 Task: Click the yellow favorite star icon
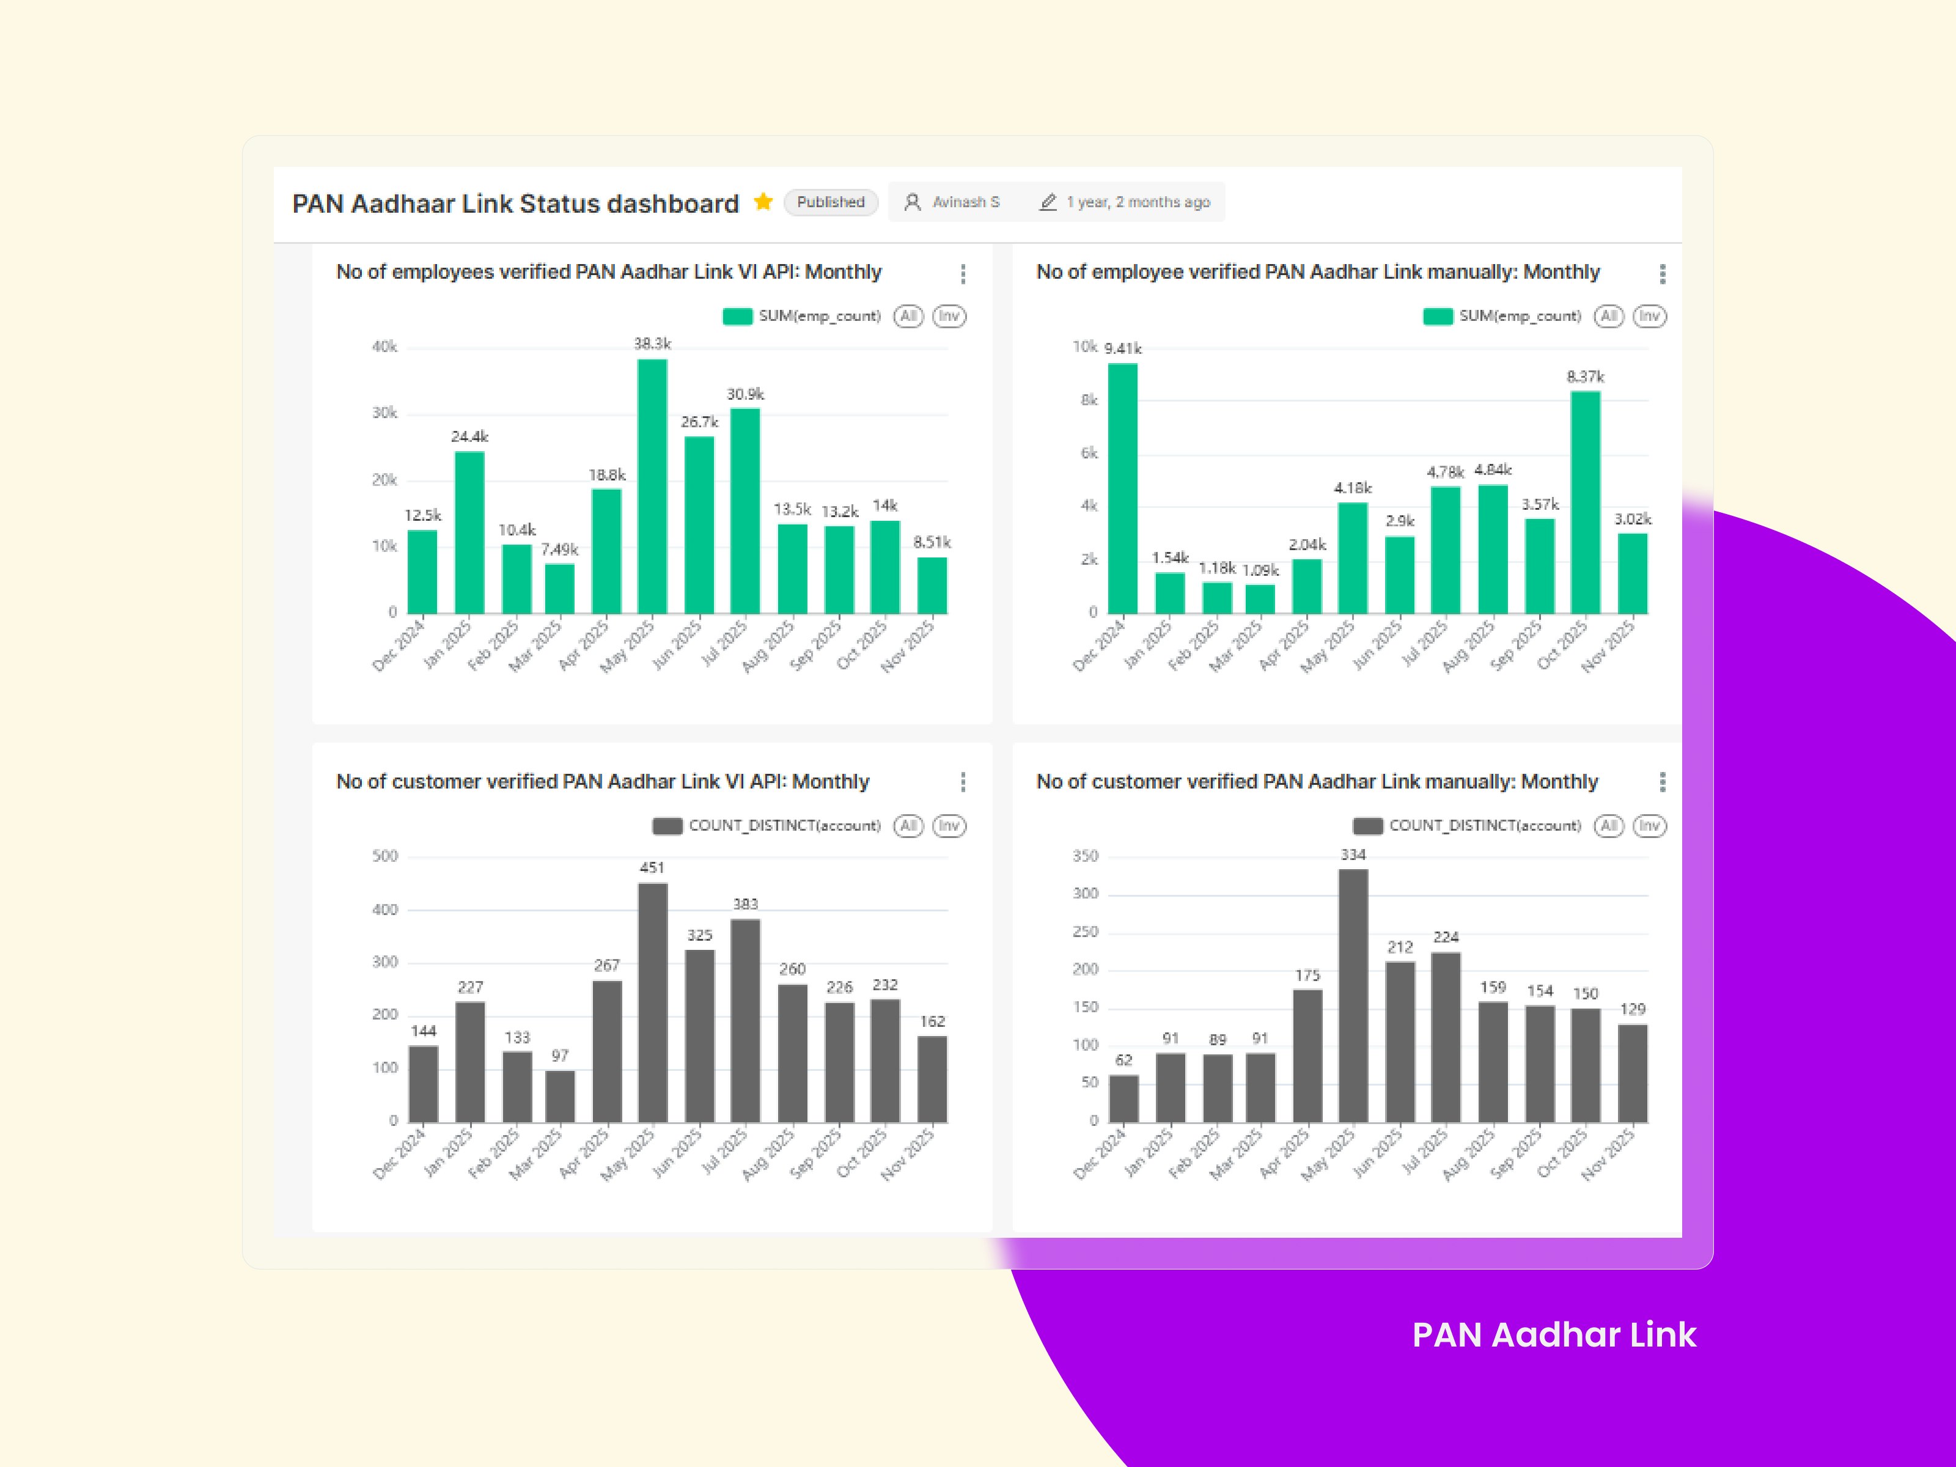coord(763,202)
